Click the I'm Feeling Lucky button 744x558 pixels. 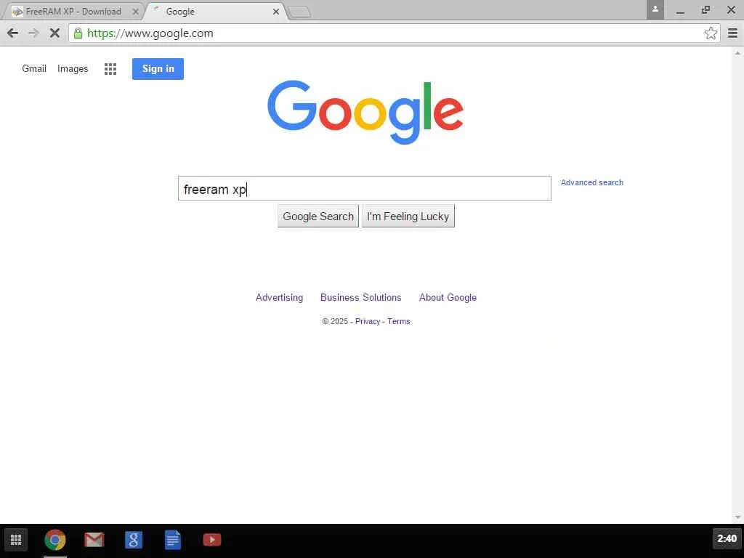click(x=408, y=217)
